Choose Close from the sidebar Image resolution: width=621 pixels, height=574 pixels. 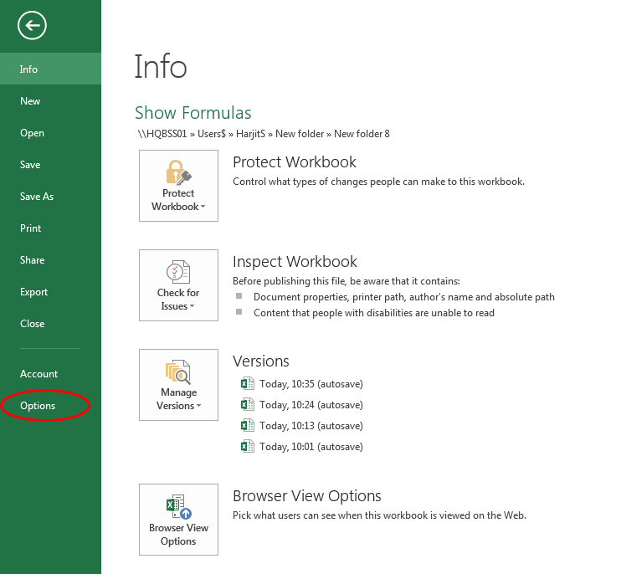51,324
